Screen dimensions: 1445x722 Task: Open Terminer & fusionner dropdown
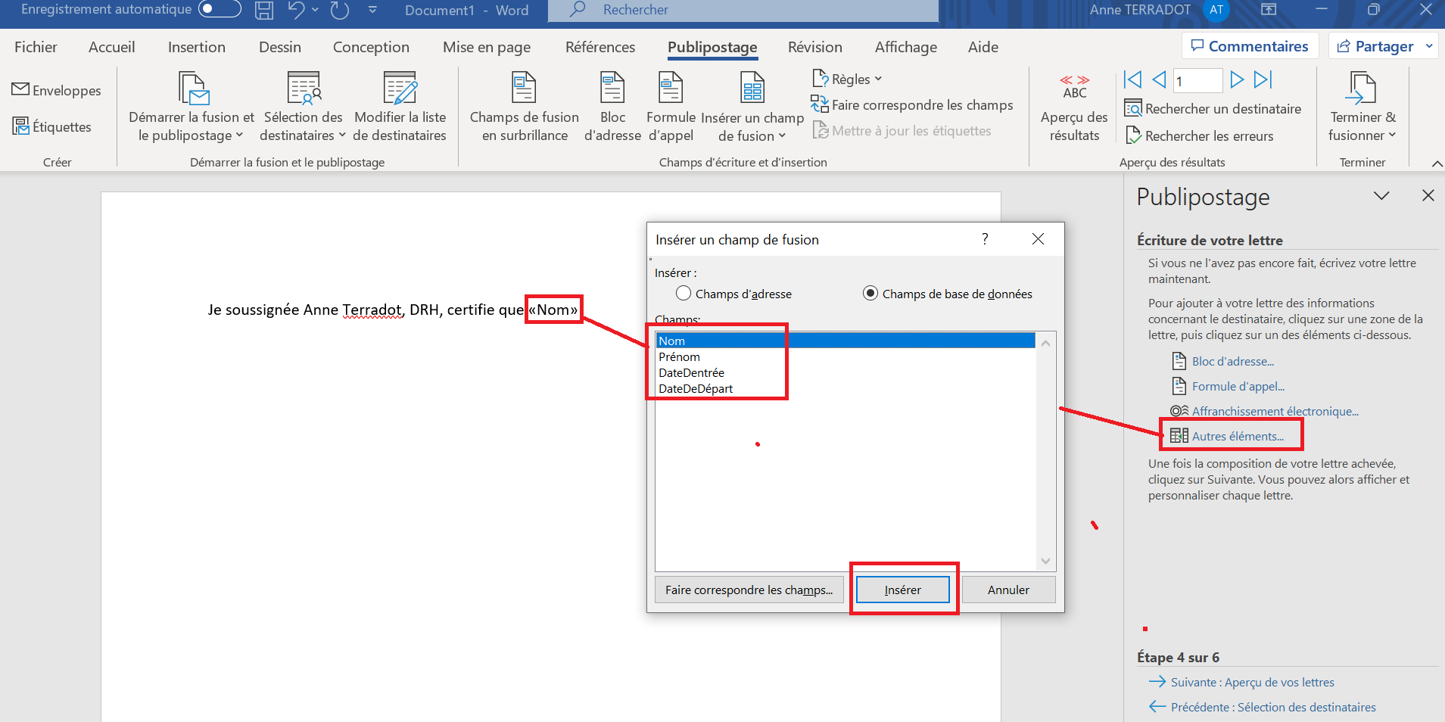[1362, 106]
